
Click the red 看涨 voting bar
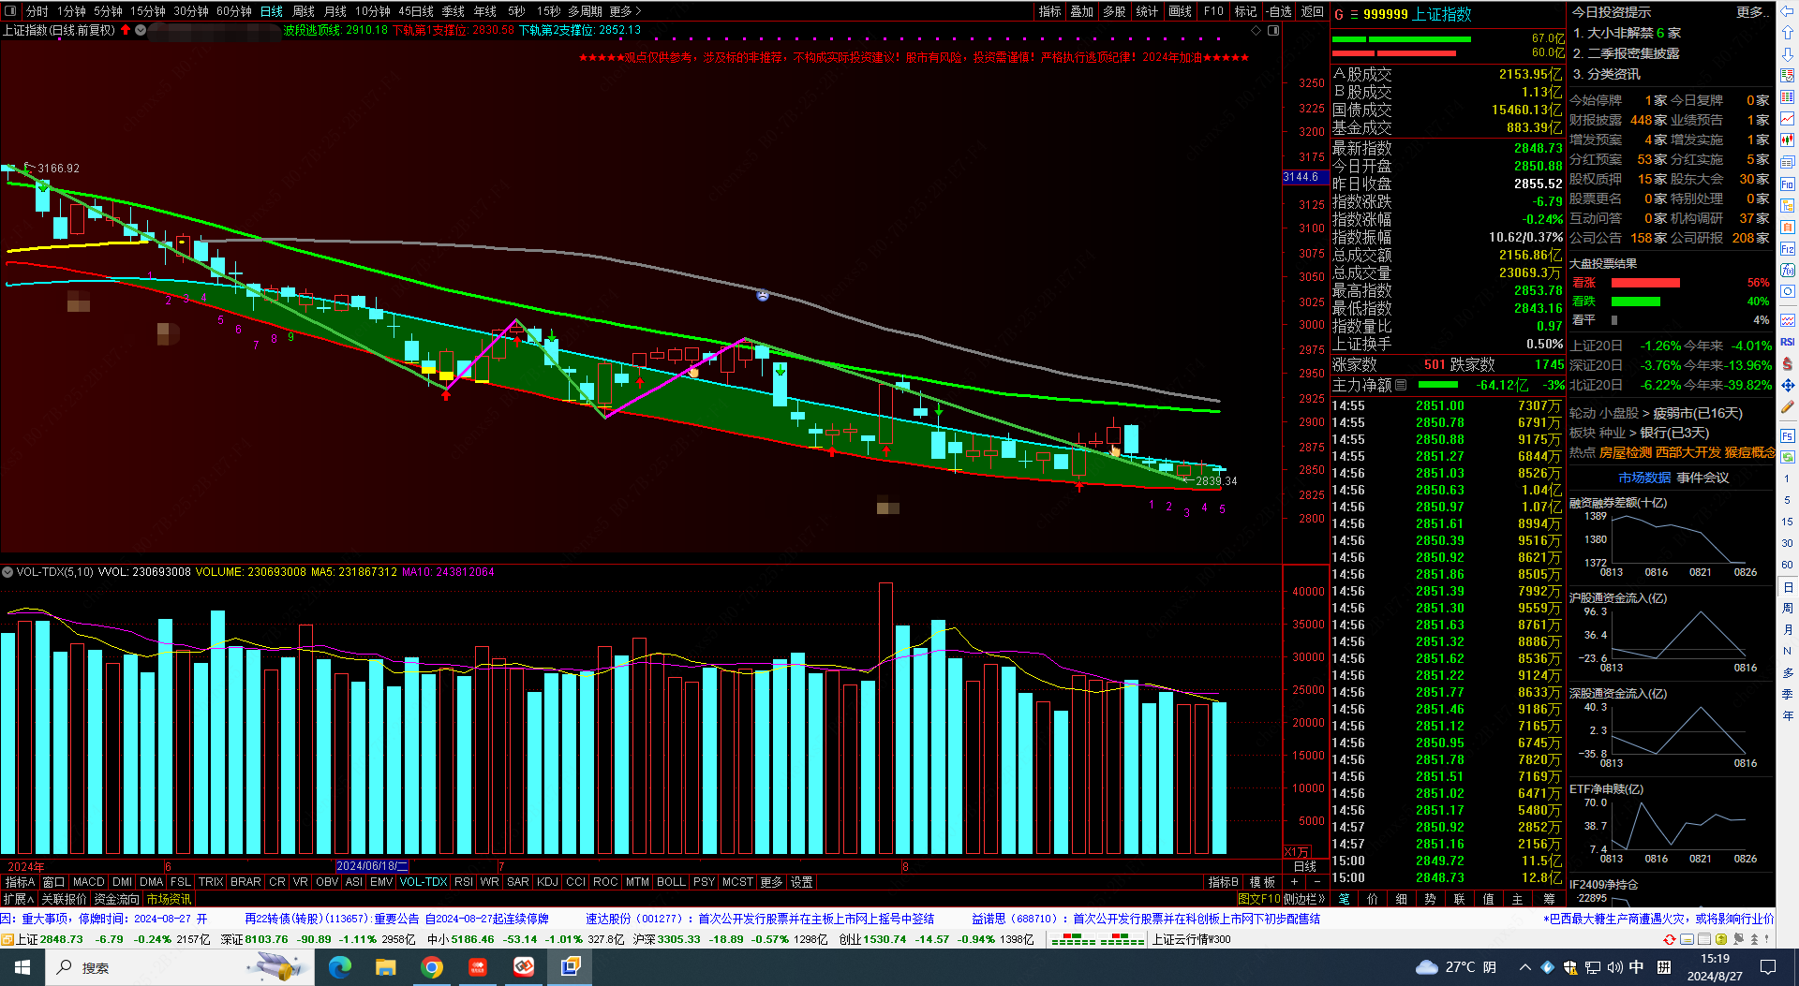tap(1644, 283)
